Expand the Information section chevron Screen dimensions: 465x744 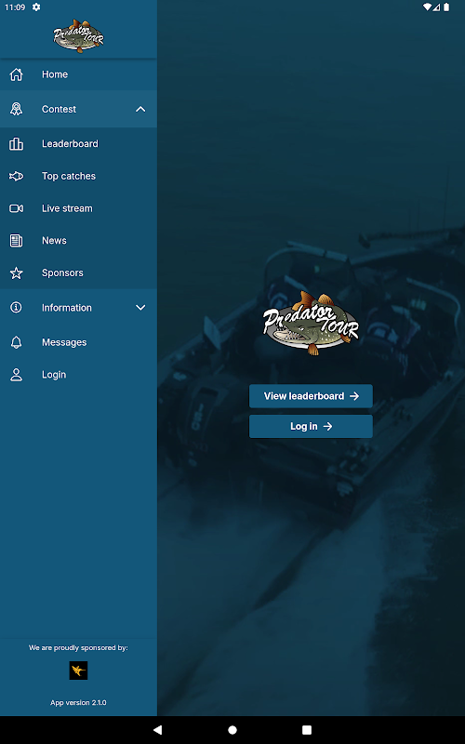coord(140,308)
